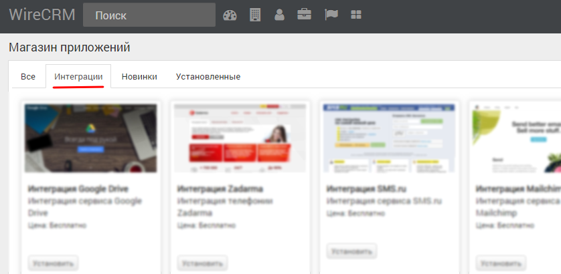Switch to the Все tab

click(x=28, y=76)
